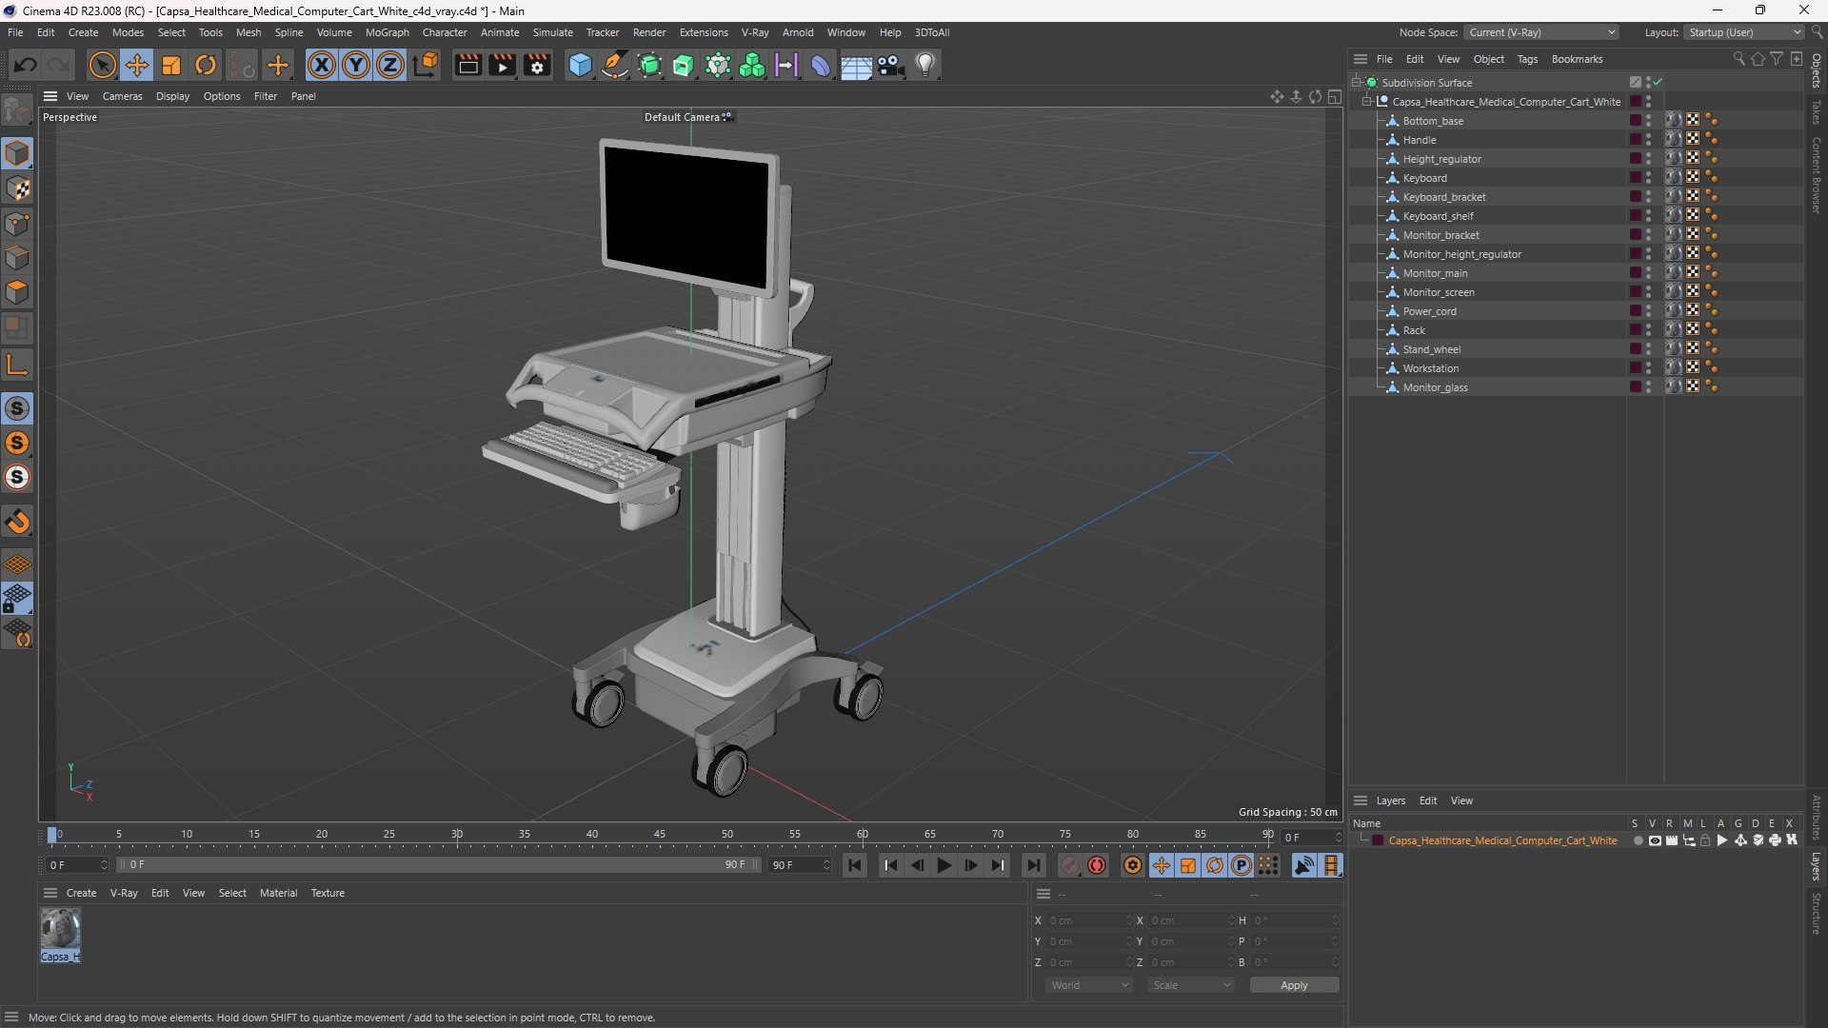
Task: Click Render to Picture Viewer icon
Action: pos(502,65)
